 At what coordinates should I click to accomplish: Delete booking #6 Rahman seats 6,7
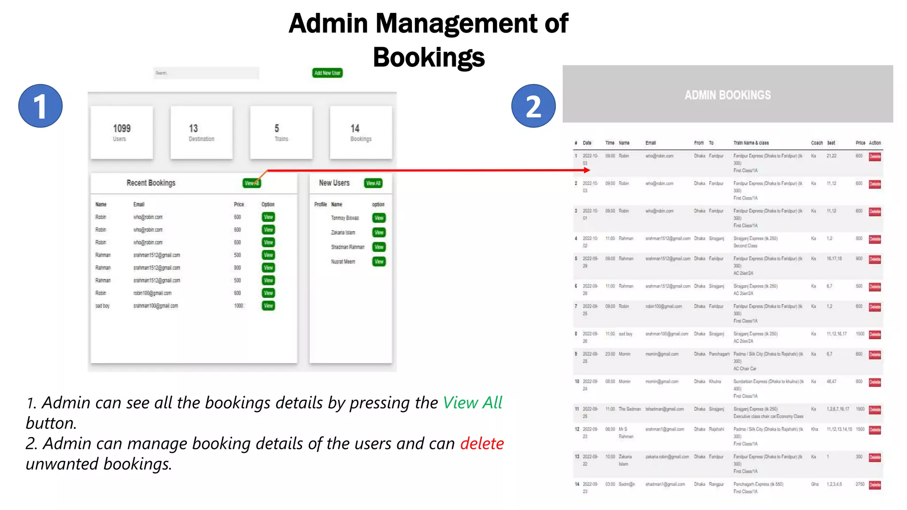tap(875, 287)
